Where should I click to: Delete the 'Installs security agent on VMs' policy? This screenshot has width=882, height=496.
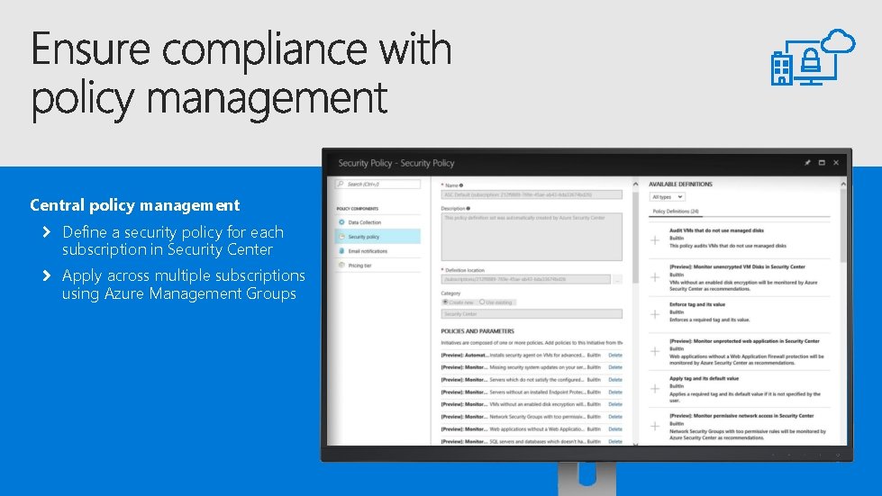(x=615, y=355)
